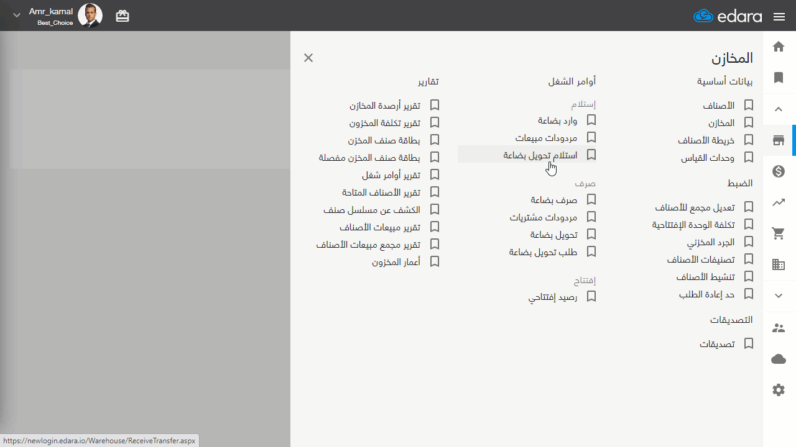The width and height of the screenshot is (796, 447).
Task: Open صرف بضاعة menu item
Action: click(554, 200)
